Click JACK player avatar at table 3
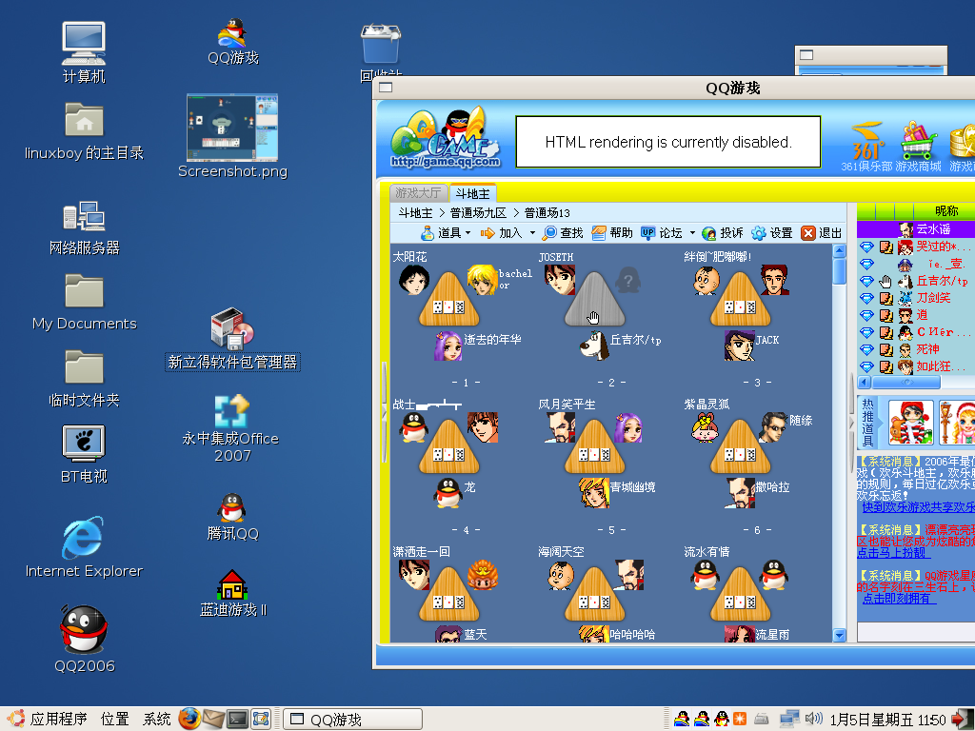Screen dimensions: 975x731 tap(739, 346)
